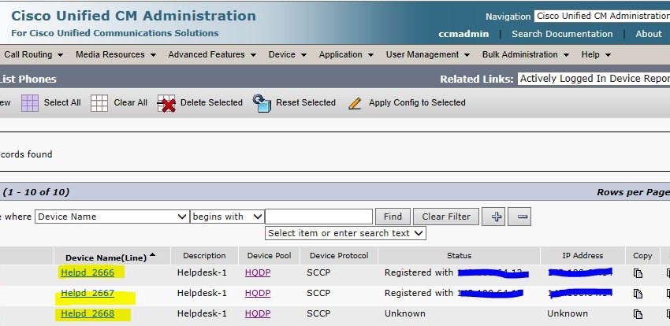Image resolution: width=670 pixels, height=326 pixels.
Task: Click the Clear All grid icon
Action: [x=99, y=103]
